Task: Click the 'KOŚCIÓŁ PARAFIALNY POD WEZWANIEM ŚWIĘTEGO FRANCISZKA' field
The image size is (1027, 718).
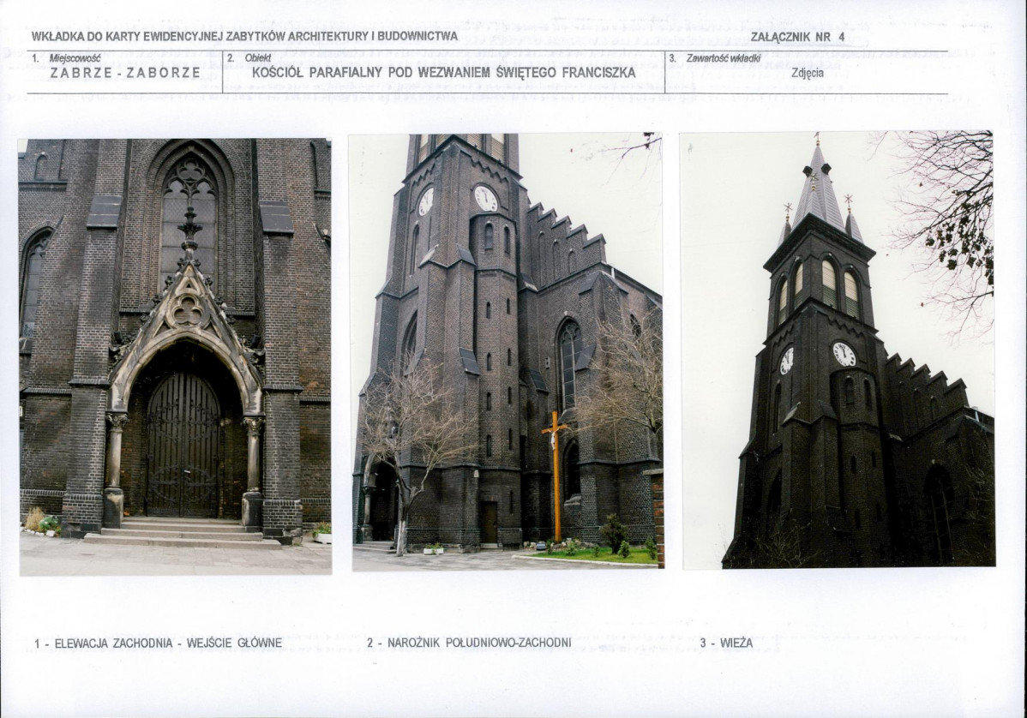Action: point(443,73)
